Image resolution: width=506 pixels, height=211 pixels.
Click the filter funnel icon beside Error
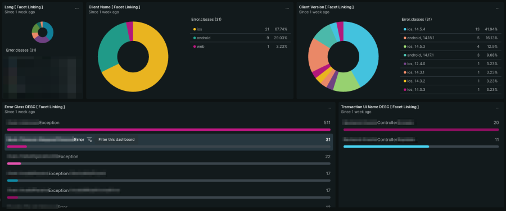(89, 140)
